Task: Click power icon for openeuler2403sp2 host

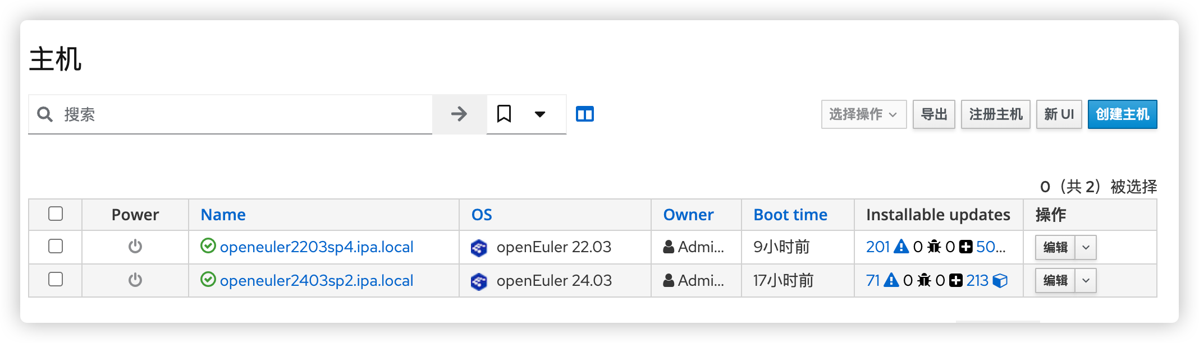Action: 135,280
